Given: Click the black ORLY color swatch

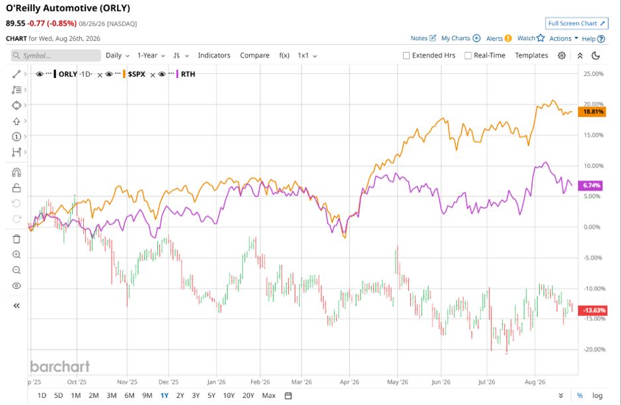Looking at the screenshot, I should 55,74.
